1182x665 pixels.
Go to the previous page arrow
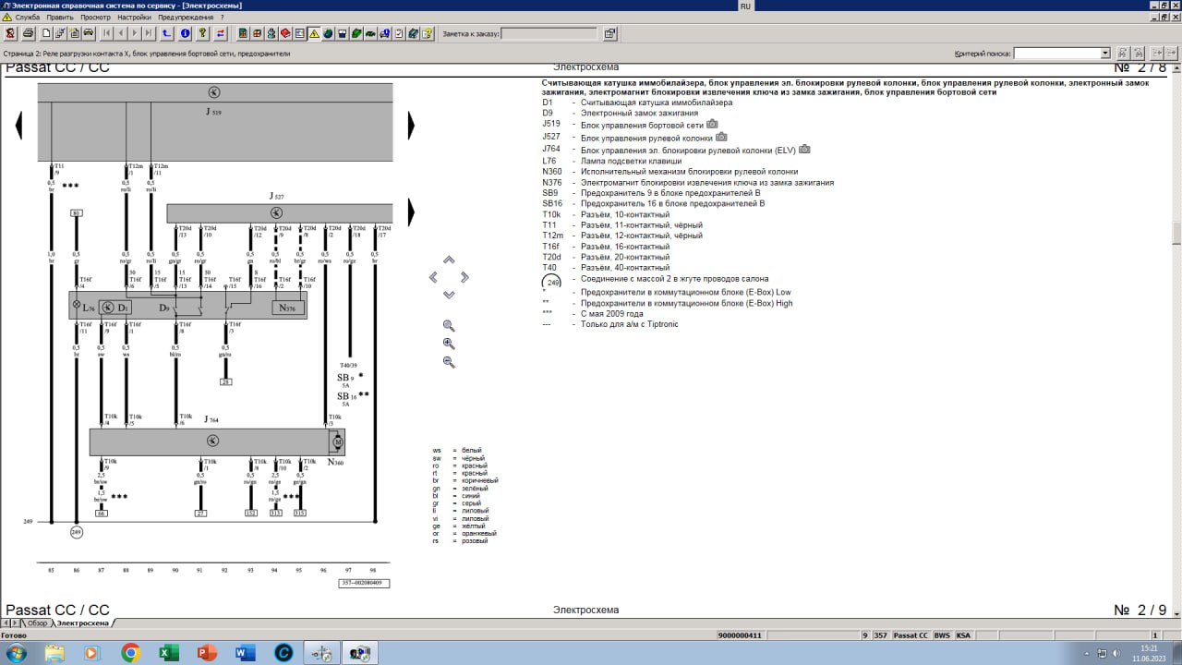120,34
